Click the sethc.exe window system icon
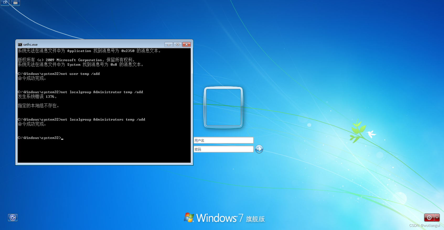 (x=20, y=45)
